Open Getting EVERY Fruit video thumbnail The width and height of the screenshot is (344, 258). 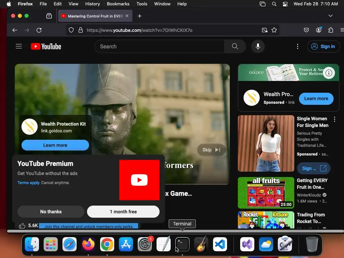click(266, 192)
